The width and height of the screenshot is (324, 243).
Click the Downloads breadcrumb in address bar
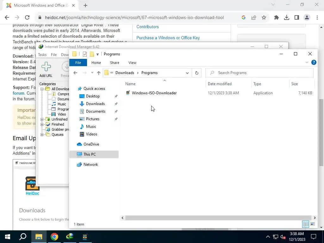tap(125, 73)
